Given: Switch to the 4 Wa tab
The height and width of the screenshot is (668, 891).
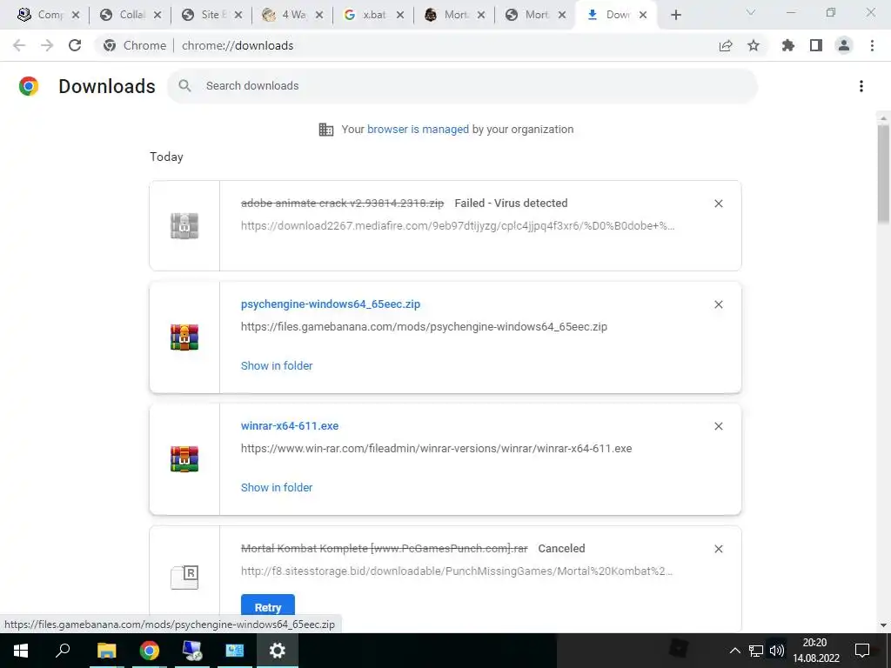Looking at the screenshot, I should (291, 15).
